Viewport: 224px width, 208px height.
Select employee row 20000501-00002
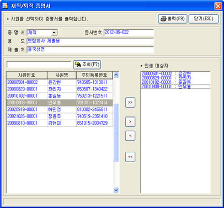click(x=60, y=82)
